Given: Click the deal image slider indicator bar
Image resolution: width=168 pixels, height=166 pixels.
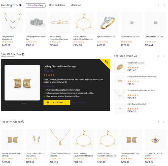Looking at the screenshot, I should pyautogui.click(x=23, y=103).
